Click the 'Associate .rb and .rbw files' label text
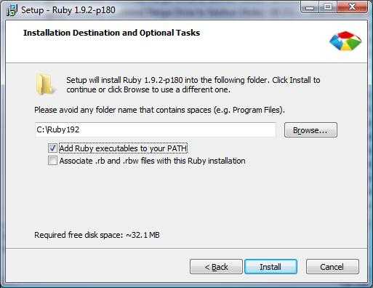373x288 pixels. [x=152, y=161]
